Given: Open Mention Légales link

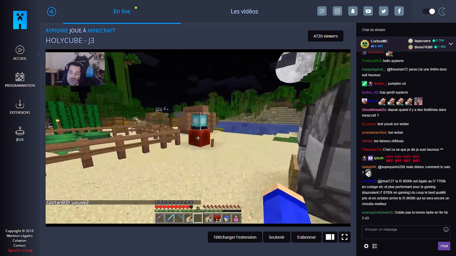Looking at the screenshot, I should [20, 236].
